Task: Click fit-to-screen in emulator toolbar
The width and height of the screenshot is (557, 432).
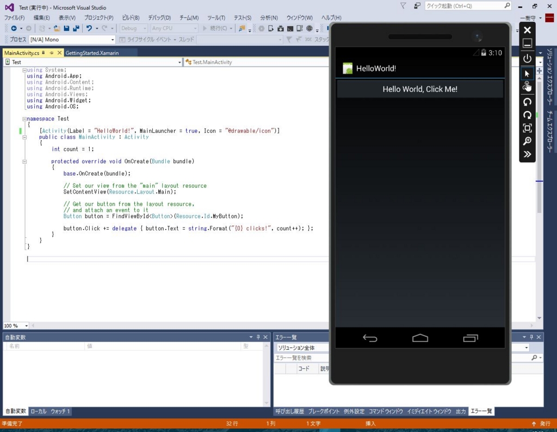Action: 527,128
